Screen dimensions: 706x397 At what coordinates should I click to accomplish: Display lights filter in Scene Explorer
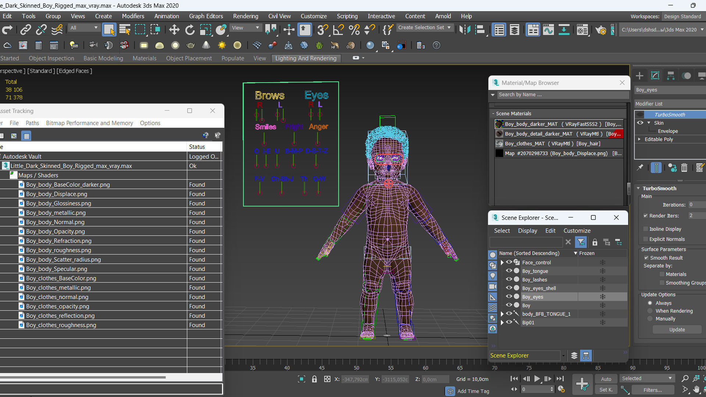493,276
